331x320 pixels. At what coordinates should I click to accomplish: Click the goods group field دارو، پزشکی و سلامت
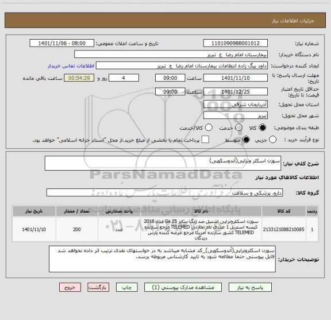(x=164, y=192)
